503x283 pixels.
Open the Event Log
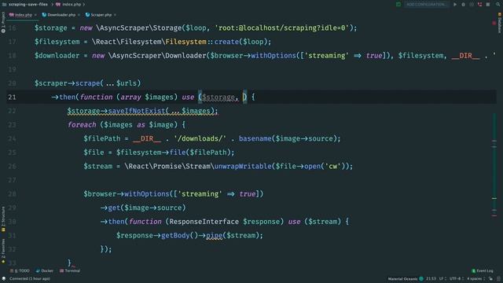(482, 270)
